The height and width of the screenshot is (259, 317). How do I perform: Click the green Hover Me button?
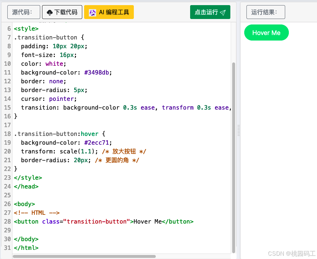click(267, 33)
